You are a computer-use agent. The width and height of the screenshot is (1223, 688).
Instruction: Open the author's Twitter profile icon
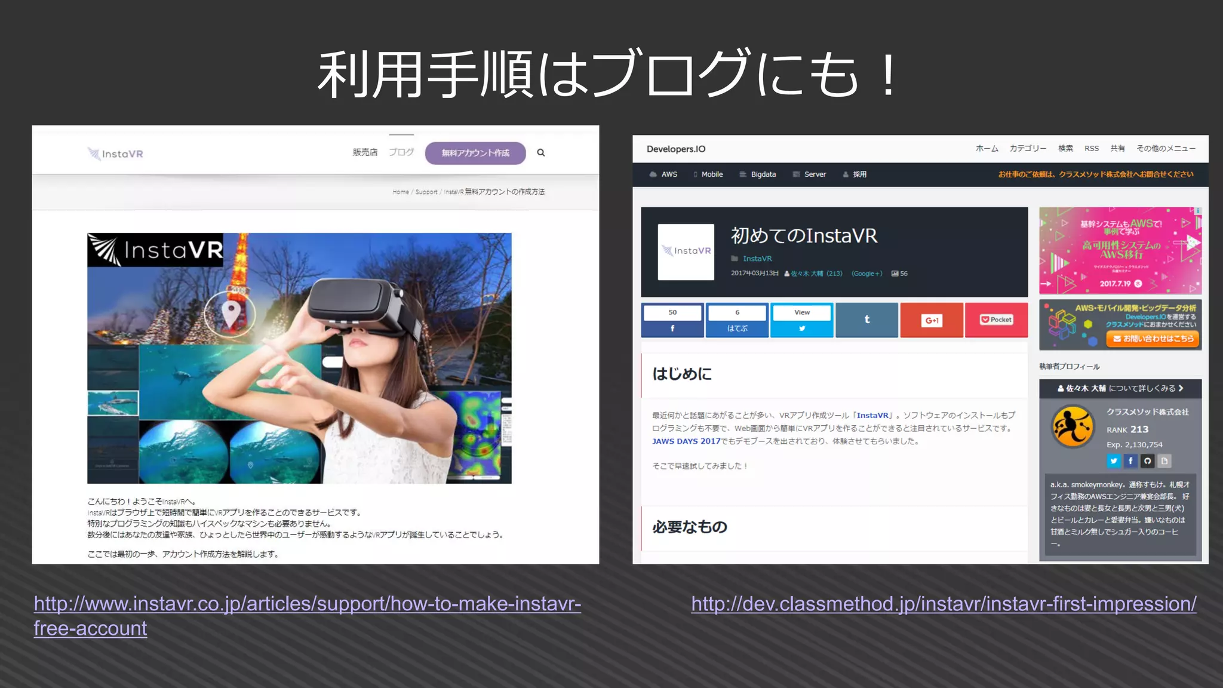pyautogui.click(x=1114, y=461)
